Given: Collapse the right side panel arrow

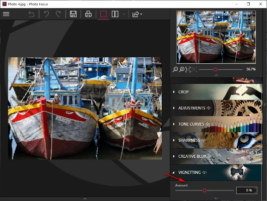Looking at the screenshot, I should pos(264,105).
